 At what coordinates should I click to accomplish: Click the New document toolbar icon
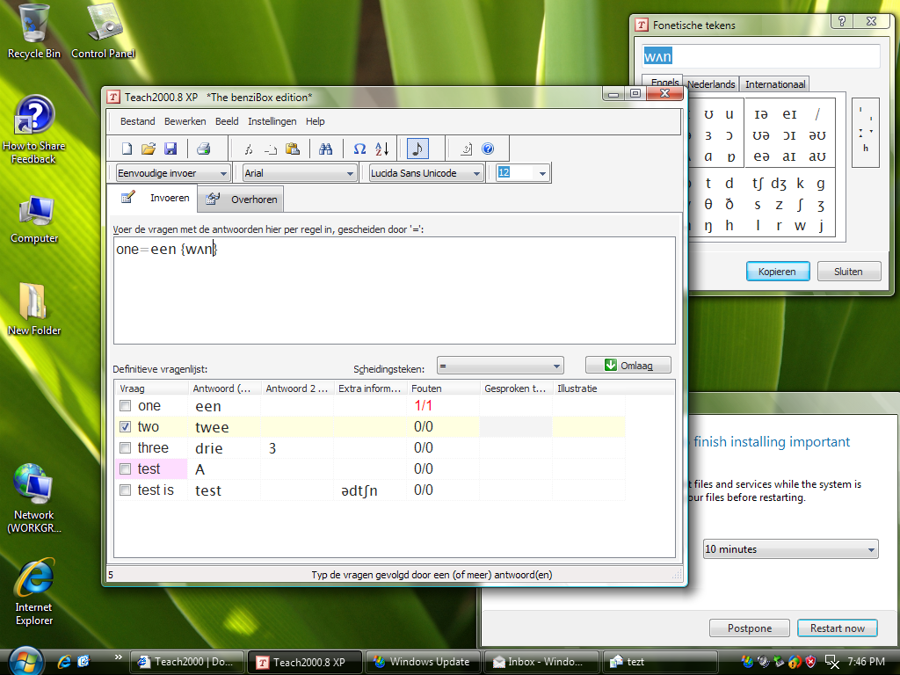127,149
